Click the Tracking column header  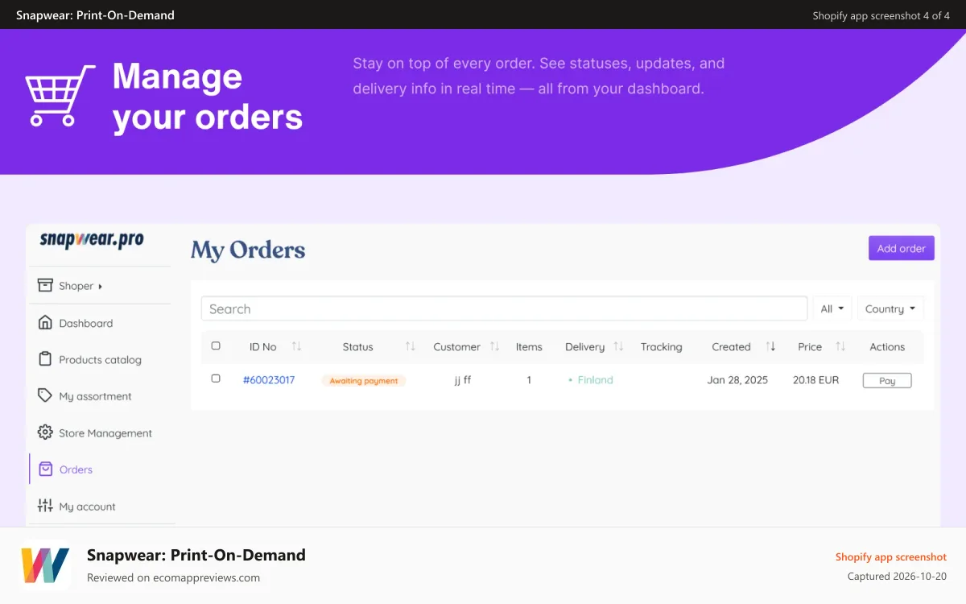[x=661, y=346]
